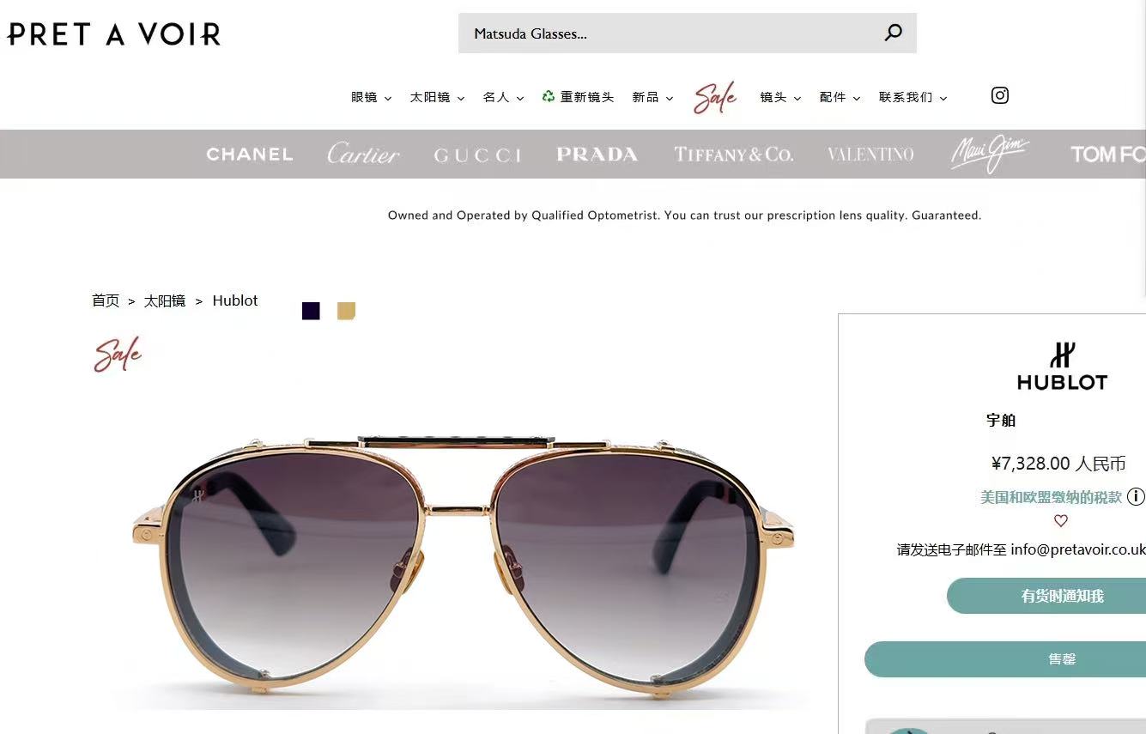Select the dark navy color swatch
Screen dimensions: 1146x734
click(311, 311)
